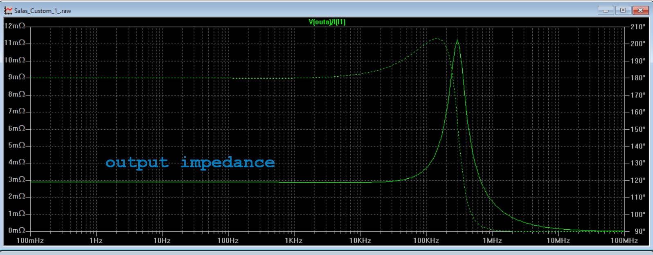Click the 100KHz frequency axis label
Viewport: 653px width, 255px height.
click(x=426, y=240)
